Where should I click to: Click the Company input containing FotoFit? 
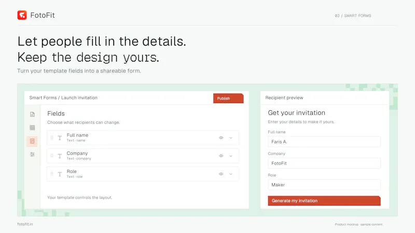[324, 163]
